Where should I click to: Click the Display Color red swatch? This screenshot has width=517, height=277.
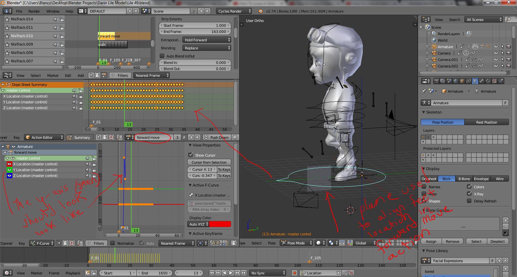[220, 224]
